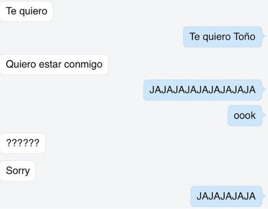Screen dimensions: 268x209
Task: Tap the long 'JAJAJAJAJAJAJAJAJA' sent bubble
Action: (x=203, y=90)
